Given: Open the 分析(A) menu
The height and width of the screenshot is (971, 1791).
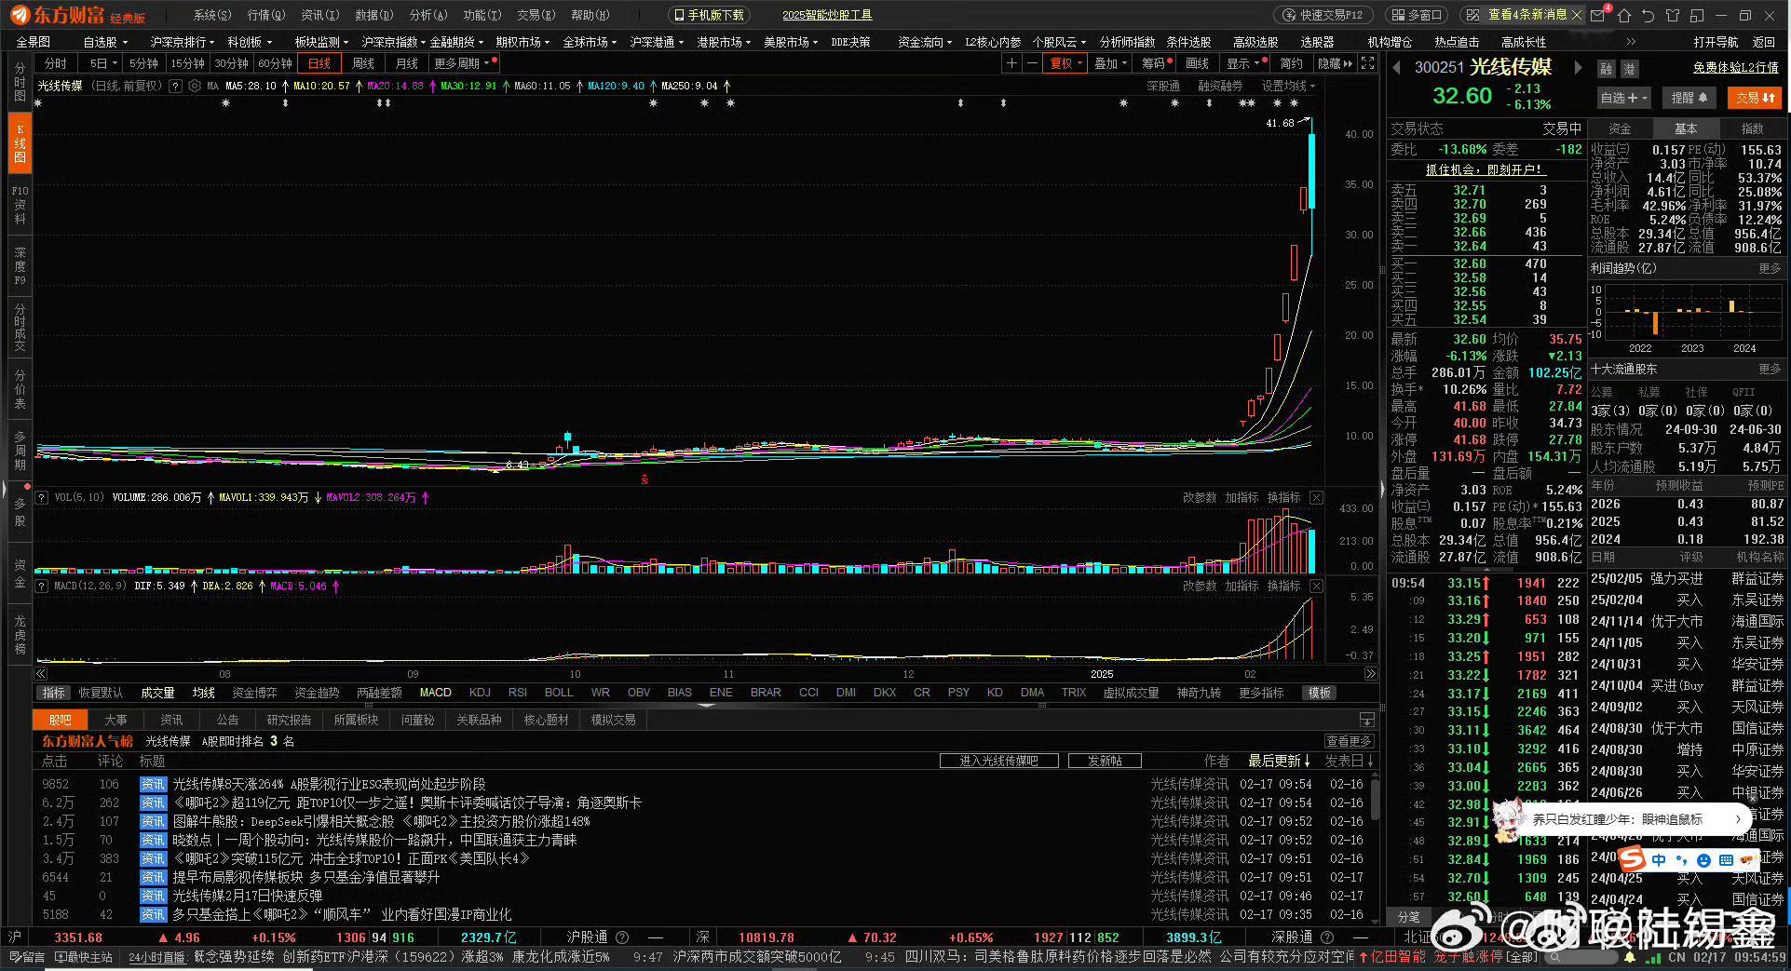Looking at the screenshot, I should (x=428, y=15).
